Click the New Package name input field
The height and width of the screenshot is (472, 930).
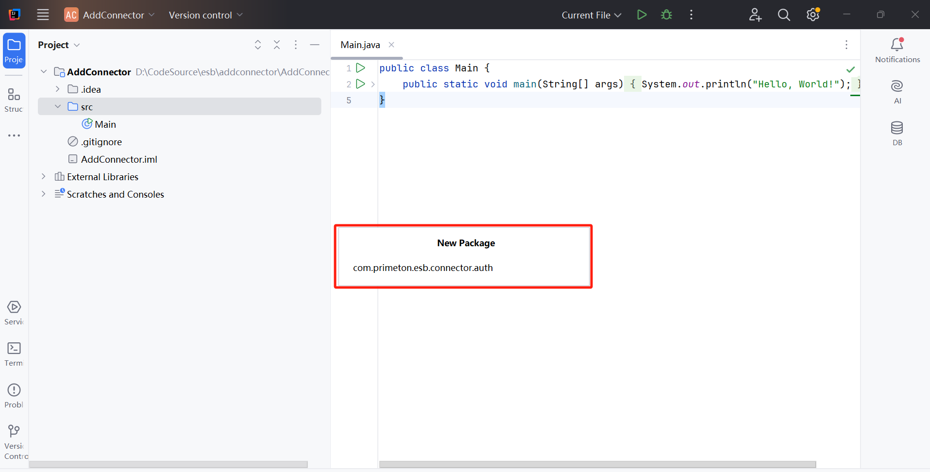(464, 268)
